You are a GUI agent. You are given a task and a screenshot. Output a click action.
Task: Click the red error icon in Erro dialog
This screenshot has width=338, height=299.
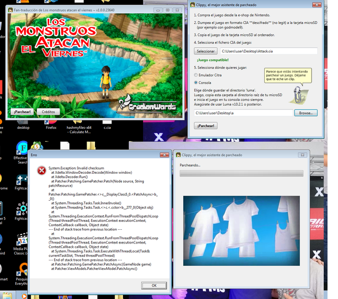[42, 171]
